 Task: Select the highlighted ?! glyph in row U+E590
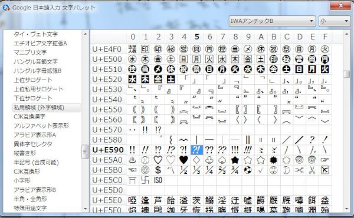click(x=196, y=150)
